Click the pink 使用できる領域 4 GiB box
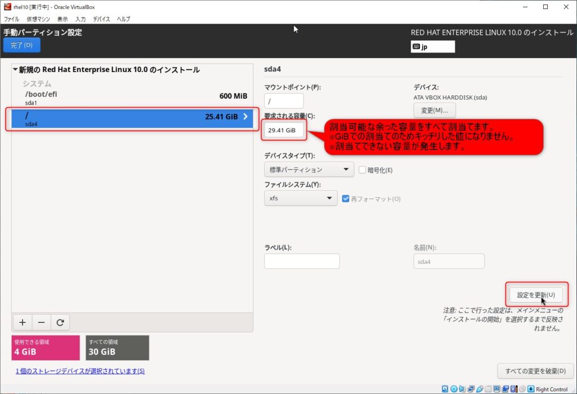The height and width of the screenshot is (394, 577). [x=46, y=348]
